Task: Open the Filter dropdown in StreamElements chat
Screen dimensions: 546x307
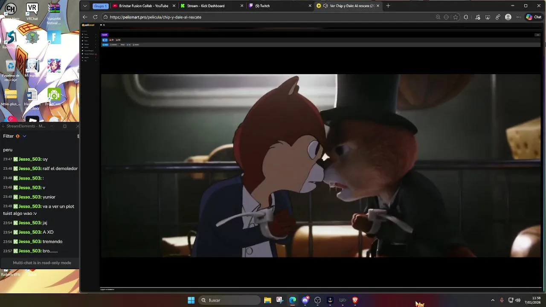Action: (24, 136)
